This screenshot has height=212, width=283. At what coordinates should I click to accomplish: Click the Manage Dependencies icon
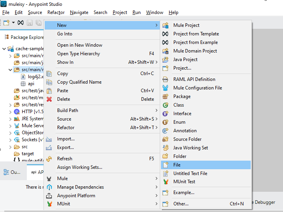tap(49, 187)
